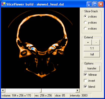Image resolution: width=105 pixels, height=99 pixels.
Task: Minimize the SliceViewer window
Action: pos(89,4)
